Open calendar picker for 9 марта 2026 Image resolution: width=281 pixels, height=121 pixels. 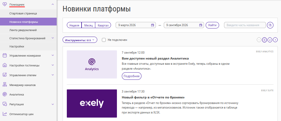(153, 25)
